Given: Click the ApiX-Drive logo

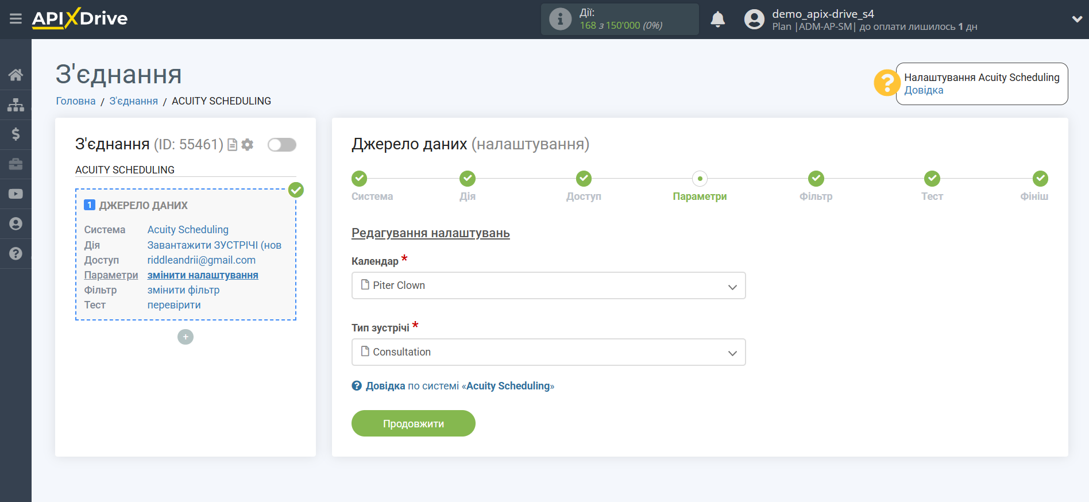Looking at the screenshot, I should pyautogui.click(x=80, y=18).
